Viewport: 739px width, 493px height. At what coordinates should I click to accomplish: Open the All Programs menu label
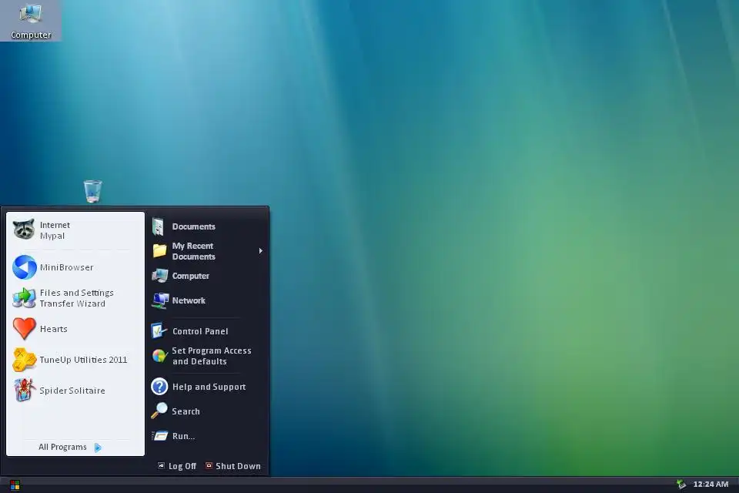(62, 447)
